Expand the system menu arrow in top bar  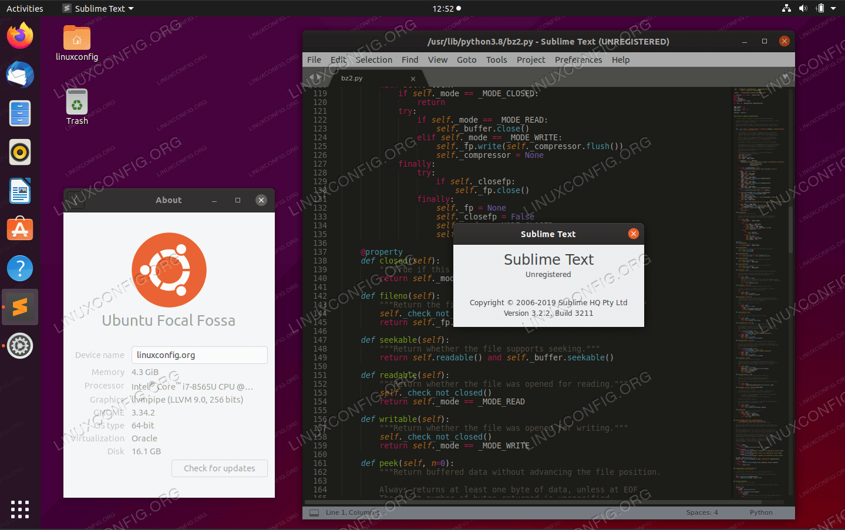click(833, 8)
